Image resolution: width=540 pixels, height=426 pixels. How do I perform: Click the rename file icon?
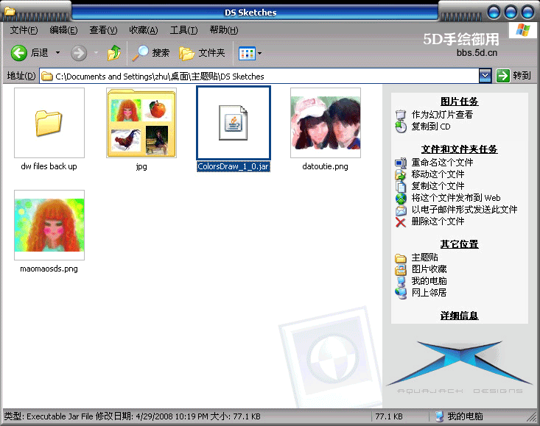(x=401, y=163)
